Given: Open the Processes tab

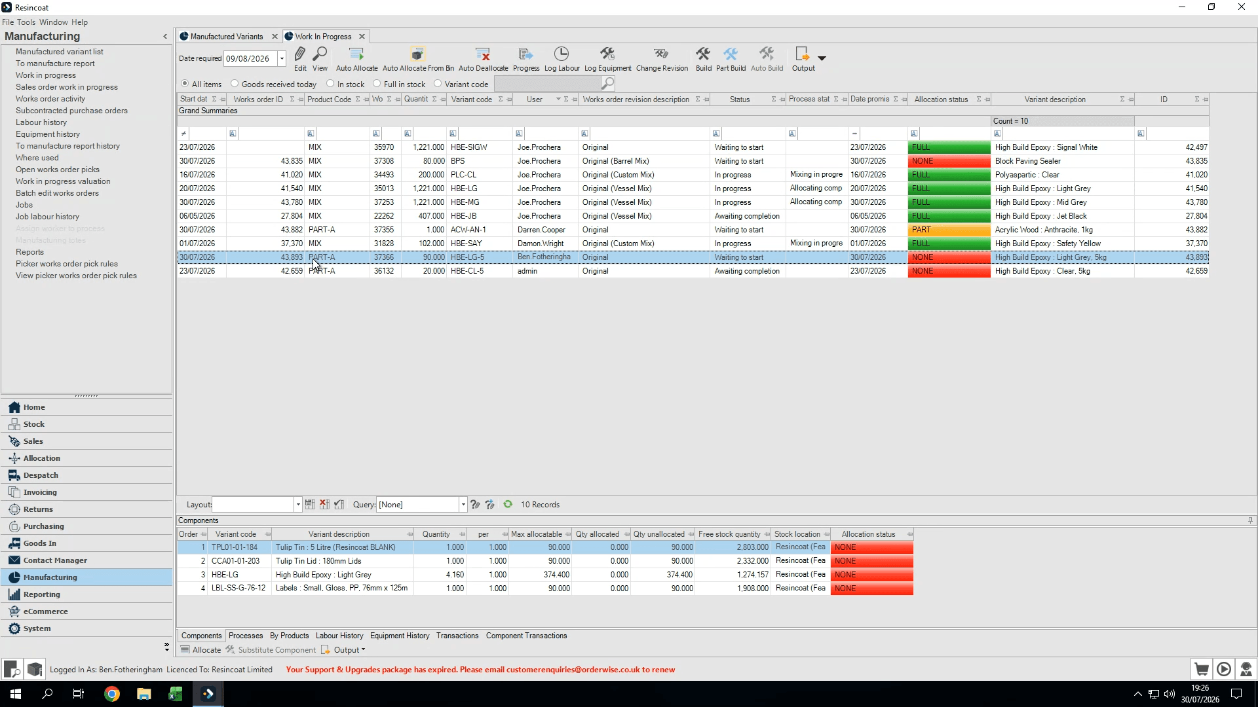Looking at the screenshot, I should point(246,636).
